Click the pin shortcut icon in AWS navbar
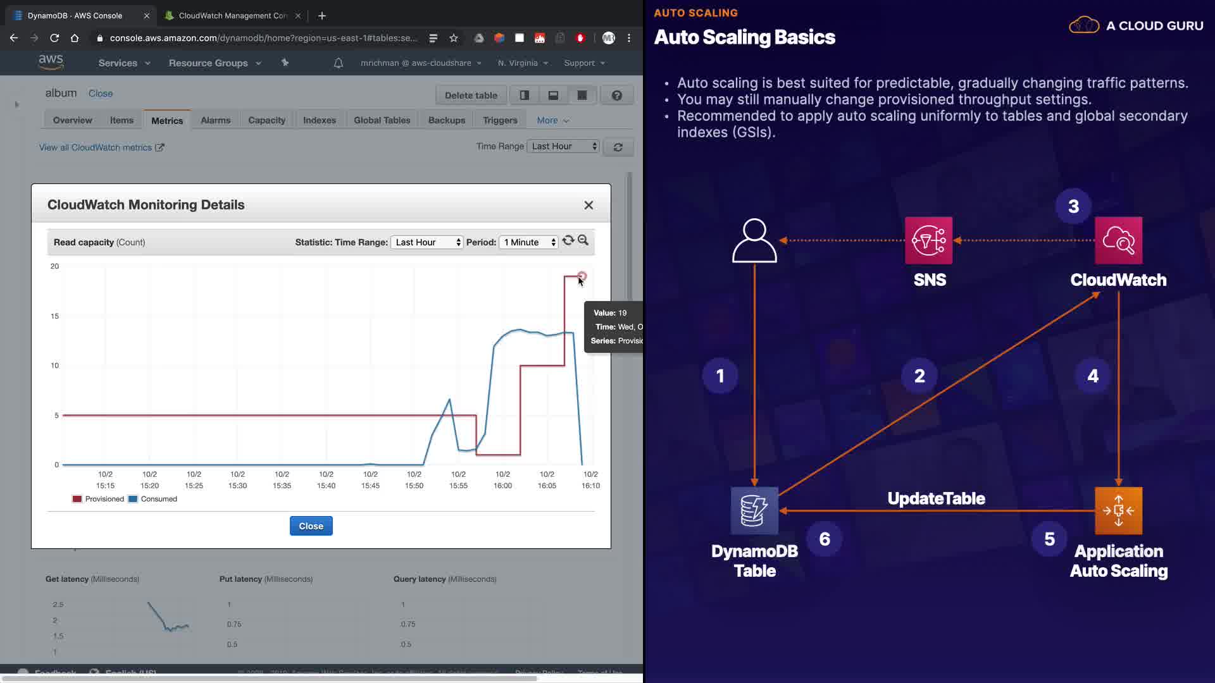This screenshot has width=1215, height=683. point(285,63)
